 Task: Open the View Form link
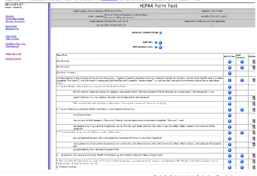pyautogui.click(x=11, y=36)
